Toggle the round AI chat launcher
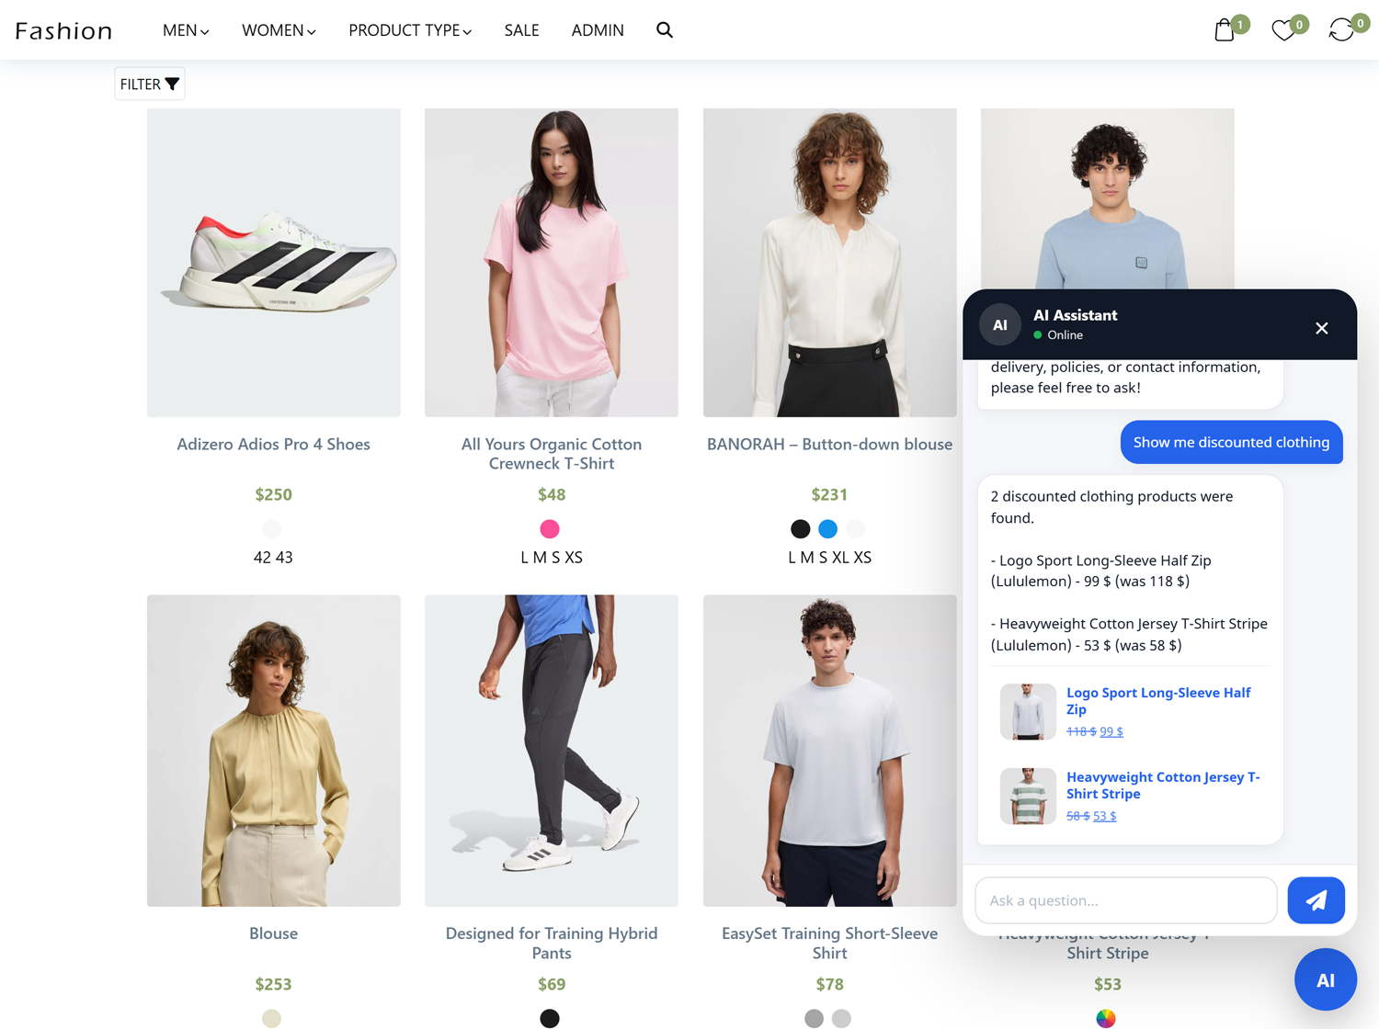The height and width of the screenshot is (1029, 1379). coord(1325,979)
